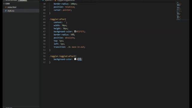Click the closing brace on line 53
The width and height of the screenshot is (192, 108).
point(50,50)
